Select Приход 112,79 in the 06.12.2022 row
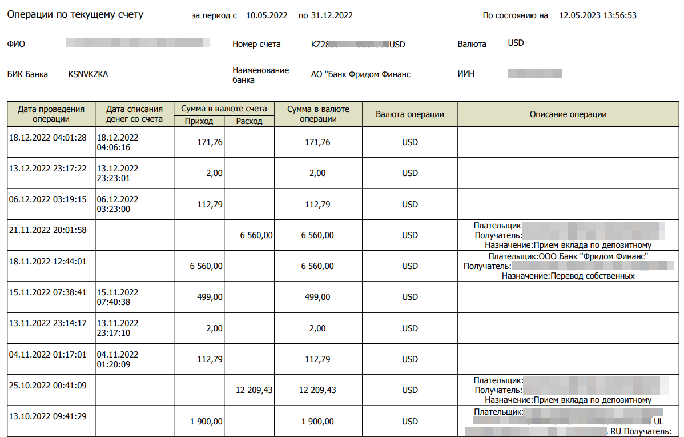The image size is (684, 437). pyautogui.click(x=210, y=205)
